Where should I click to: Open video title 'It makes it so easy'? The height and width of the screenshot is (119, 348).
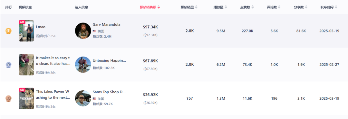(53, 60)
